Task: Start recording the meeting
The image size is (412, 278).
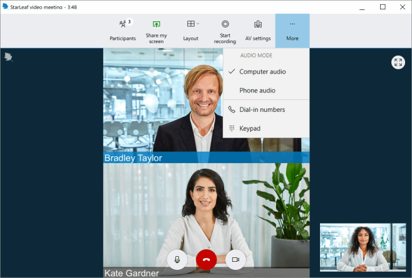Action: (x=225, y=30)
